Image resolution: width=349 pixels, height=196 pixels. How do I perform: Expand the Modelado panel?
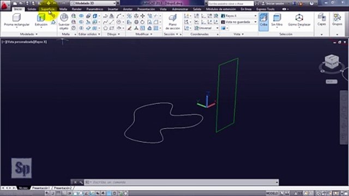(29, 34)
